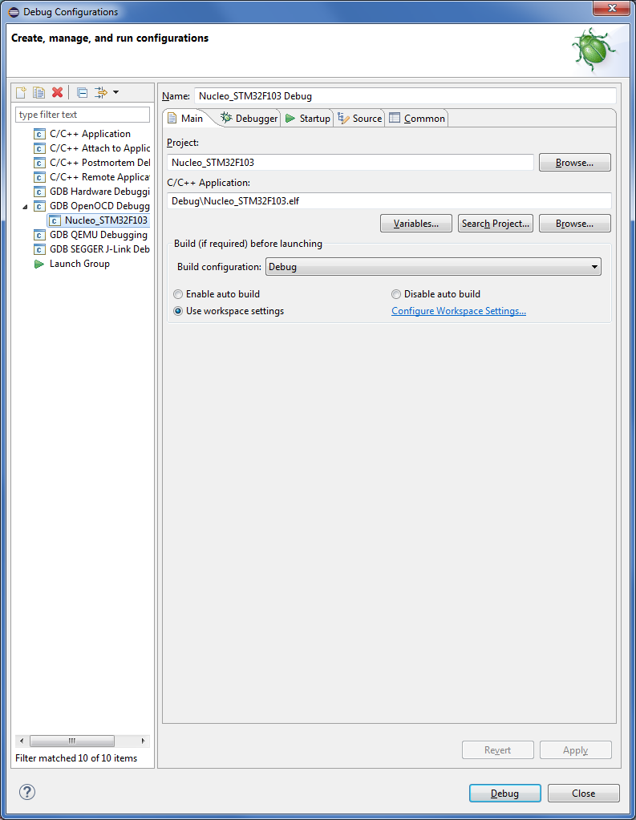This screenshot has width=636, height=820.
Task: Collapse the GDB OpenOCD Debugging tree node
Action: 25,207
